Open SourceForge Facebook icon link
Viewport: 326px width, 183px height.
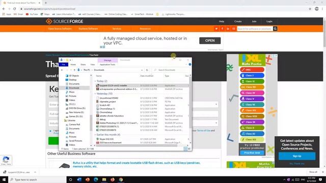click(x=222, y=28)
